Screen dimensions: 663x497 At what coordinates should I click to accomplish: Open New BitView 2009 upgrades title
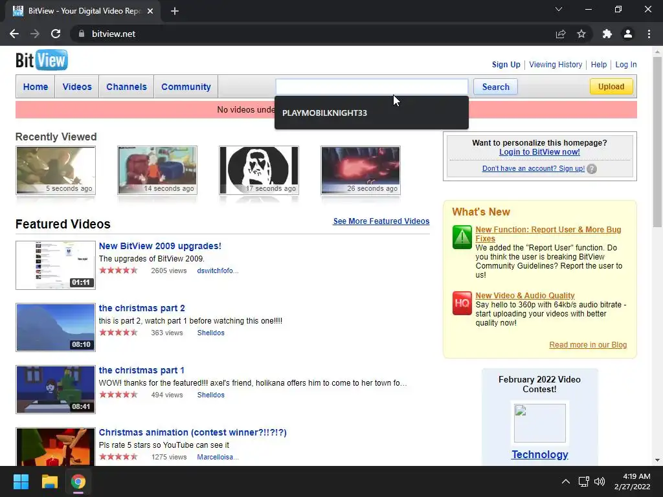click(x=160, y=246)
